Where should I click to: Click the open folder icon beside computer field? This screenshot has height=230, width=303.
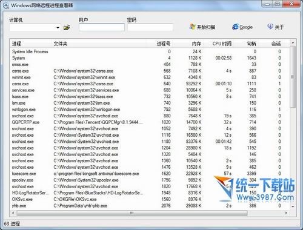point(67,27)
